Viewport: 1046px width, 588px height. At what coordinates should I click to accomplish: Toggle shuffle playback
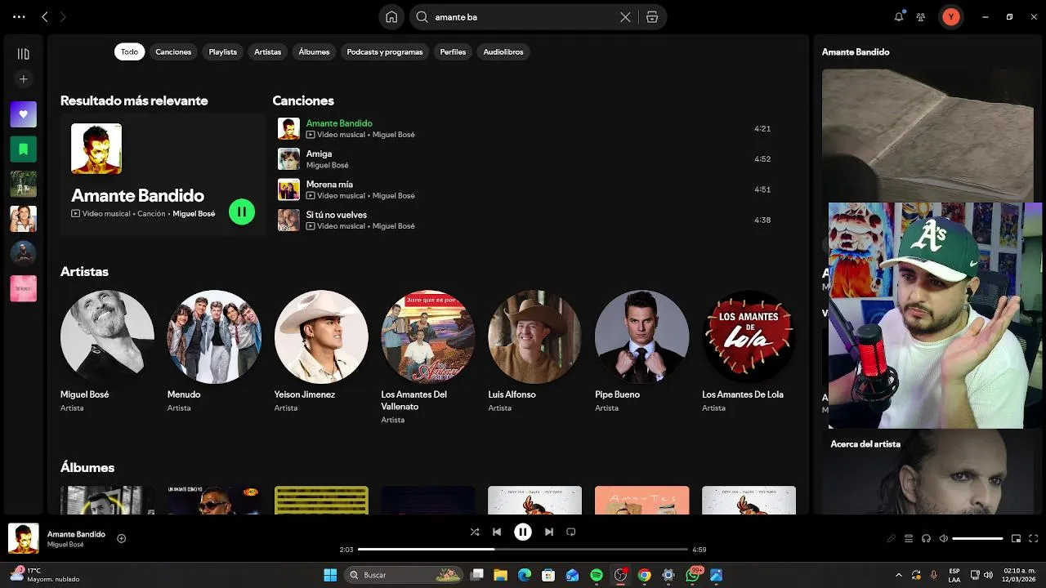click(475, 532)
